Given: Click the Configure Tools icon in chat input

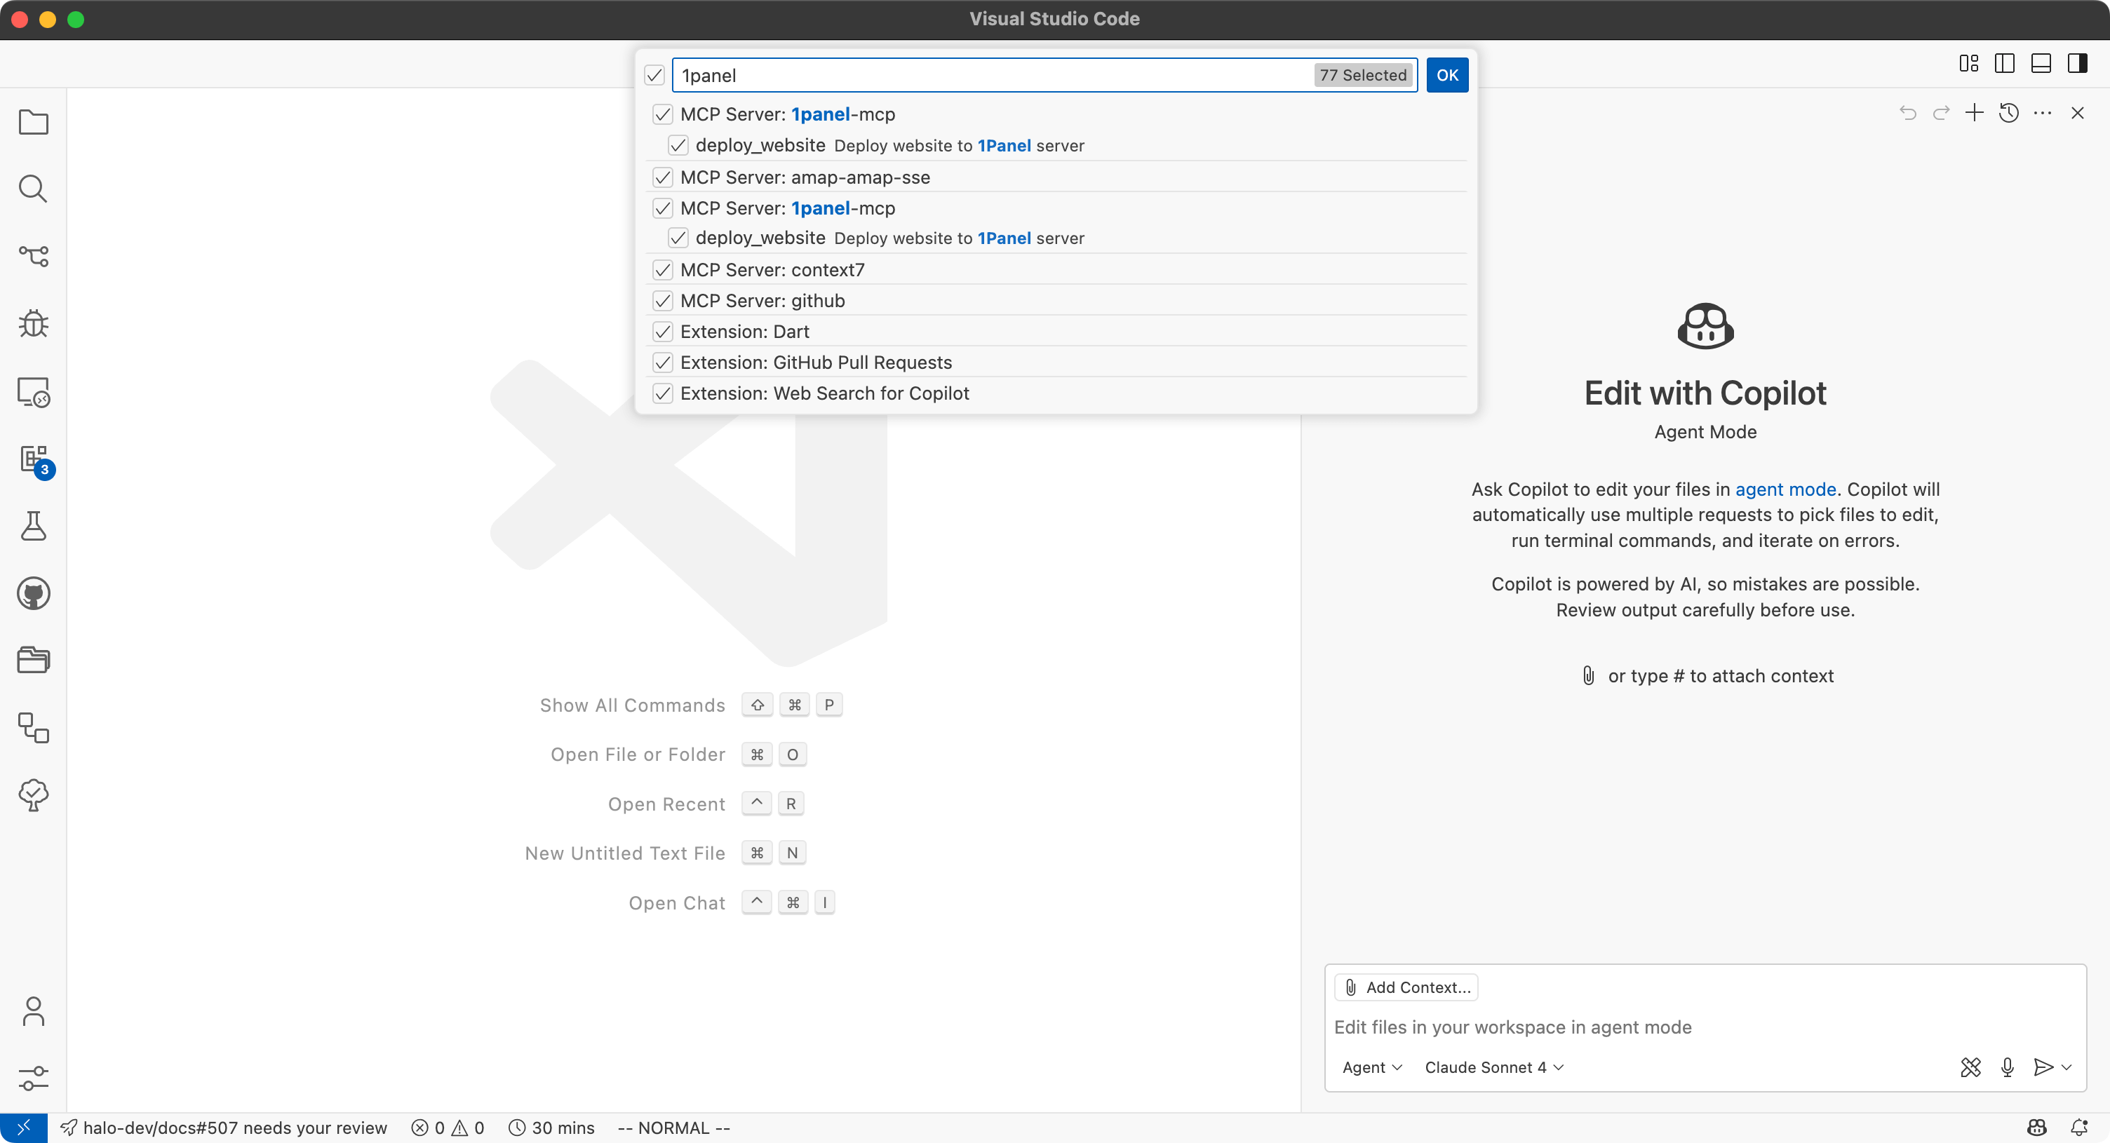Looking at the screenshot, I should pyautogui.click(x=1970, y=1067).
